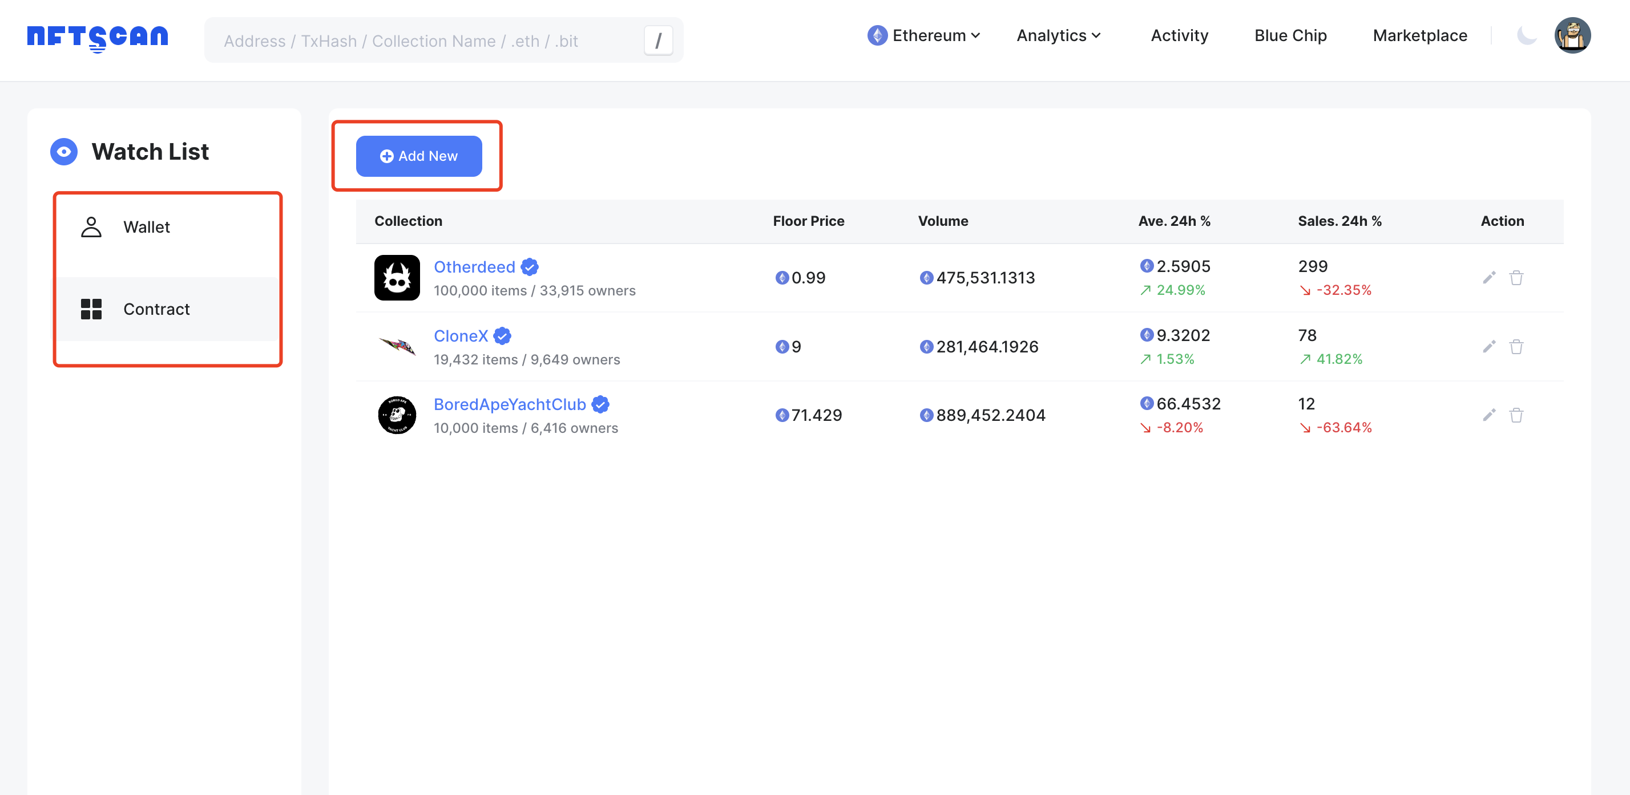Open the Otherdeed collection link
The height and width of the screenshot is (795, 1630).
point(475,267)
